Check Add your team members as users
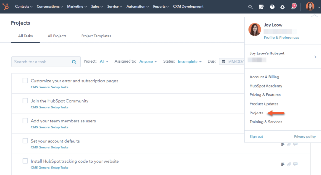This screenshot has height=175, width=321. point(25,121)
